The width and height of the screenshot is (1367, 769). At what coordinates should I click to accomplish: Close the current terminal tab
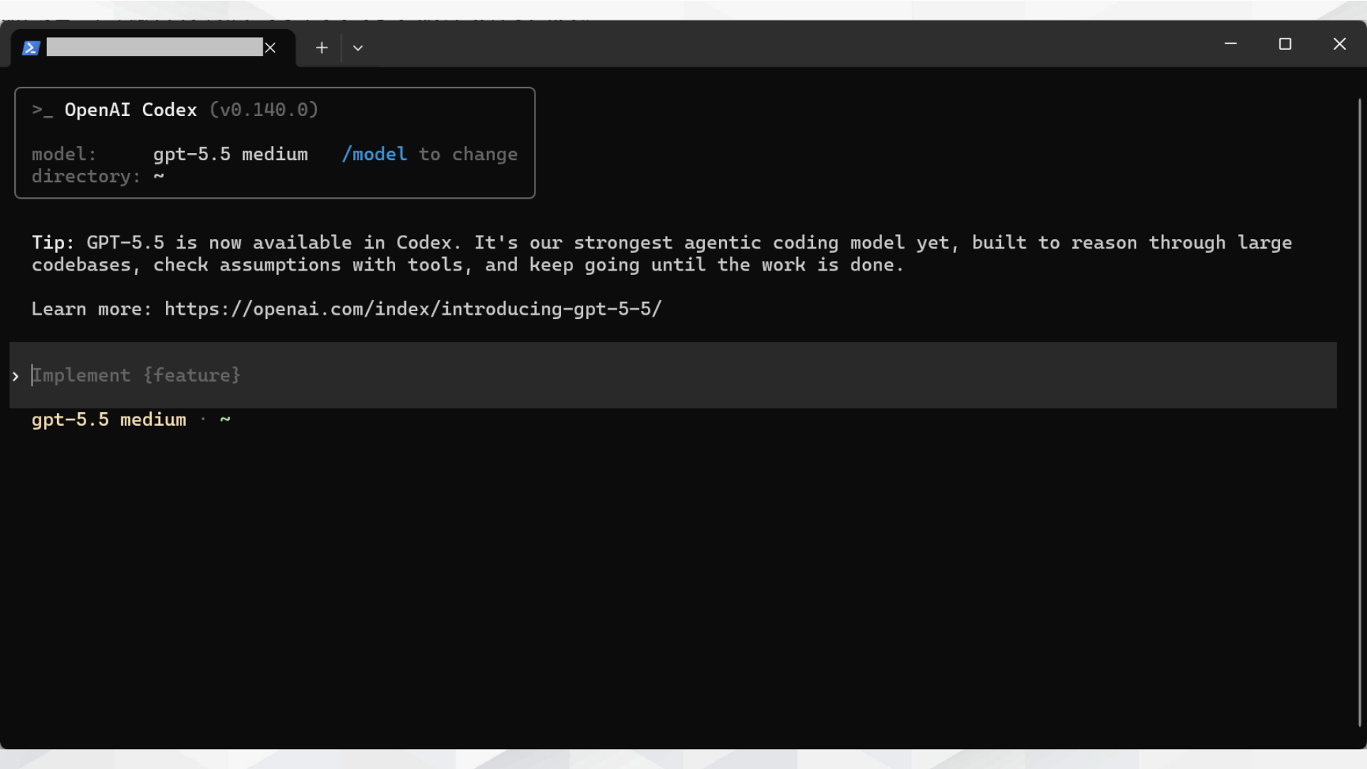click(x=270, y=48)
